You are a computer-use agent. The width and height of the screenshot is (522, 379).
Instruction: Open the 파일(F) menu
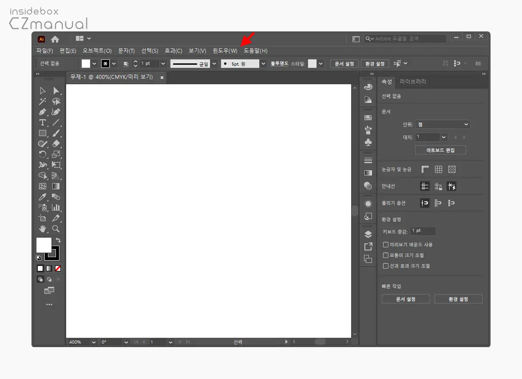[x=44, y=51]
